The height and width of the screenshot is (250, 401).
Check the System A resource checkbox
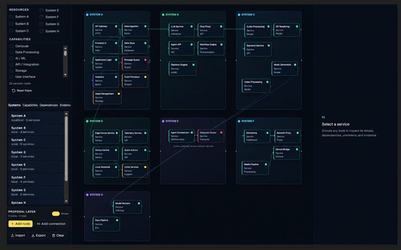coord(11,17)
